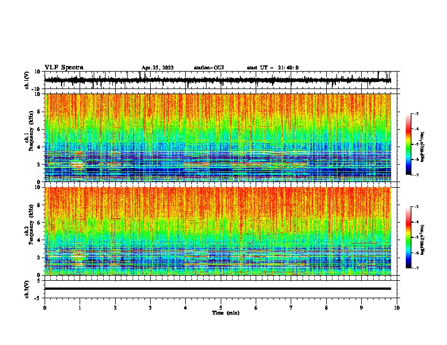The width and height of the screenshot is (447, 345).
Task: Click time axis tick label "9"
Action: click(361, 307)
